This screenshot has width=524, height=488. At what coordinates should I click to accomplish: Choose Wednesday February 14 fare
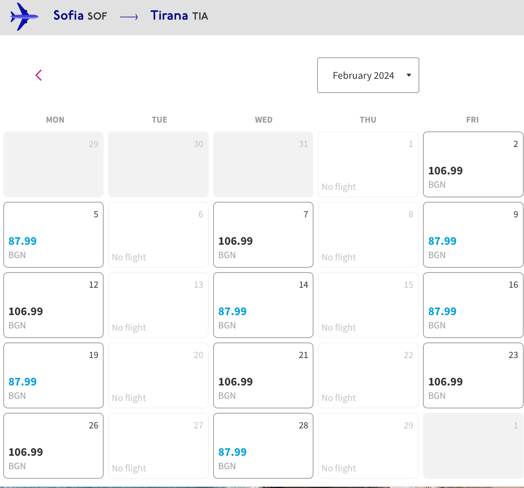pyautogui.click(x=263, y=305)
